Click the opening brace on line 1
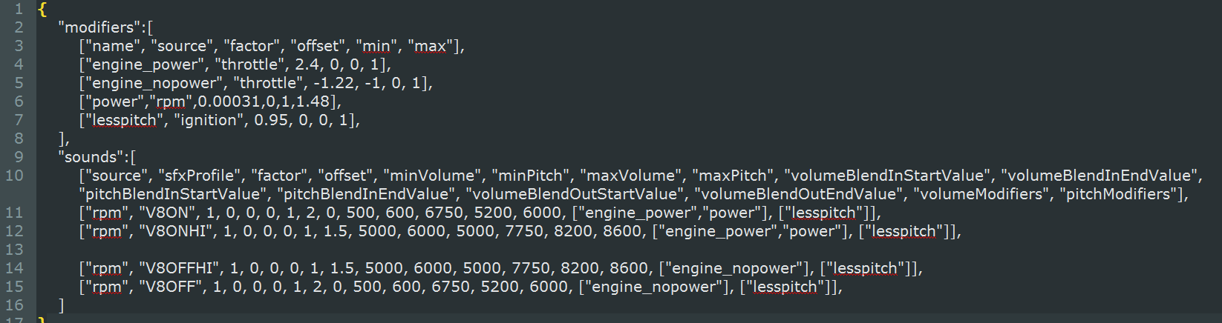This screenshot has height=323, width=1222. [42, 10]
